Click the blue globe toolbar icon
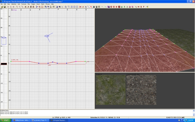This screenshot has height=122, width=195. tap(57, 7)
